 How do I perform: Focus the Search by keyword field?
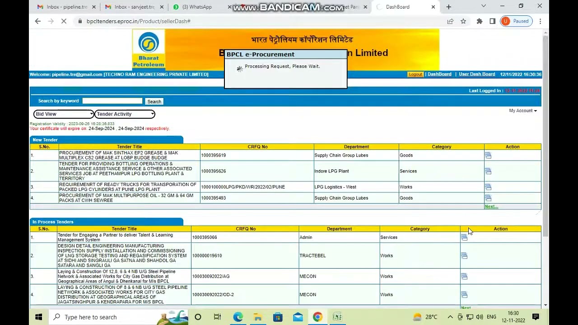point(112,101)
